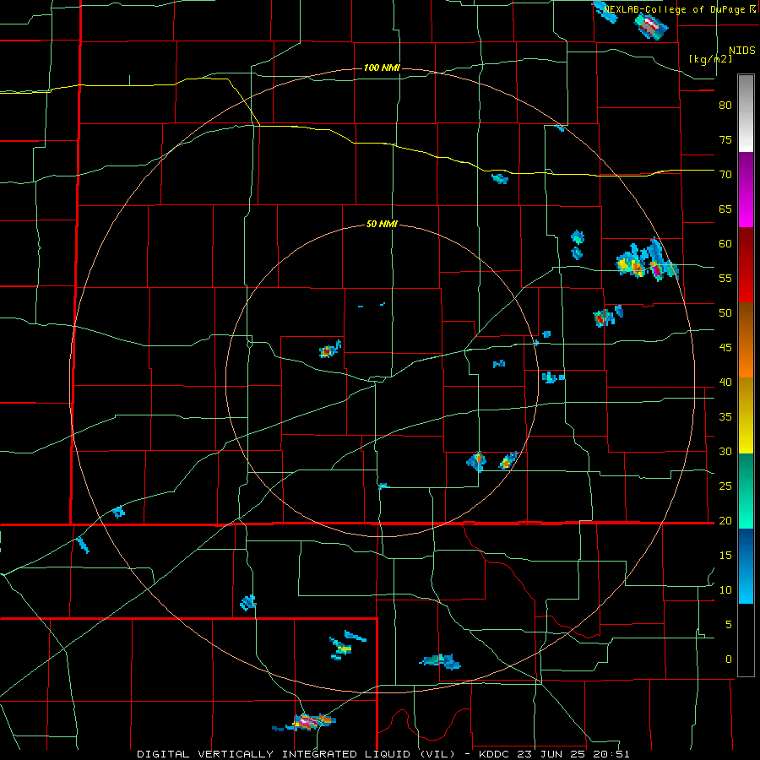
Task: Click the 20 value on the color scale
Action: click(x=725, y=520)
